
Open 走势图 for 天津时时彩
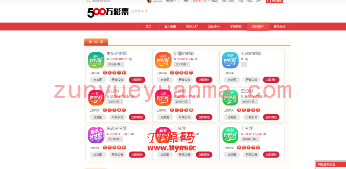pyautogui.click(x=232, y=80)
